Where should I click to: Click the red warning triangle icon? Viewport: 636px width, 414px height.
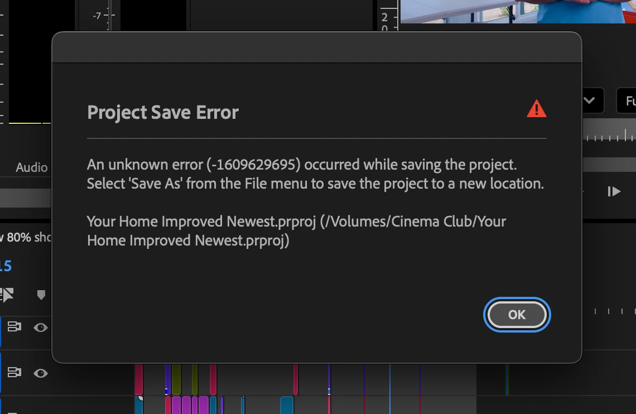536,109
